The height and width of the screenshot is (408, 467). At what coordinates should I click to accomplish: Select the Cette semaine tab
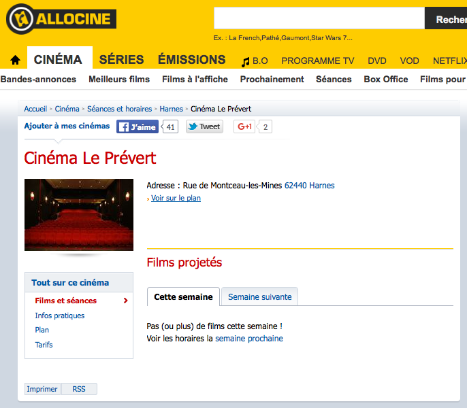(x=184, y=296)
